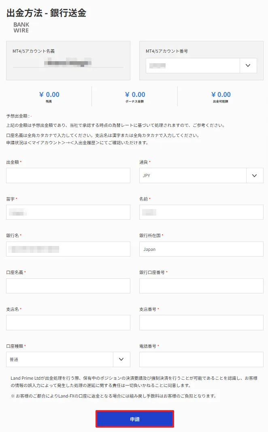Click the 支店番号 branch number field
The width and height of the screenshot is (268, 432).
(201, 323)
